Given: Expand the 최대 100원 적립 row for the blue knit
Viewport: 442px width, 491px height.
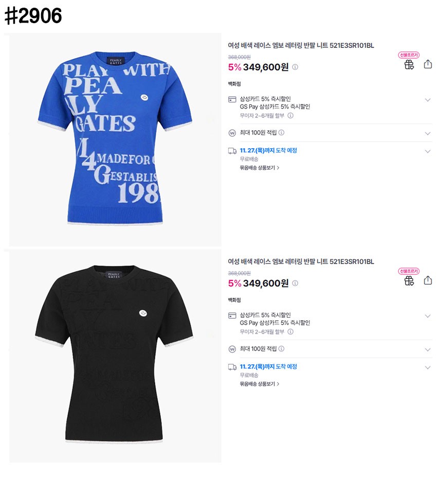Looking at the screenshot, I should pos(428,133).
